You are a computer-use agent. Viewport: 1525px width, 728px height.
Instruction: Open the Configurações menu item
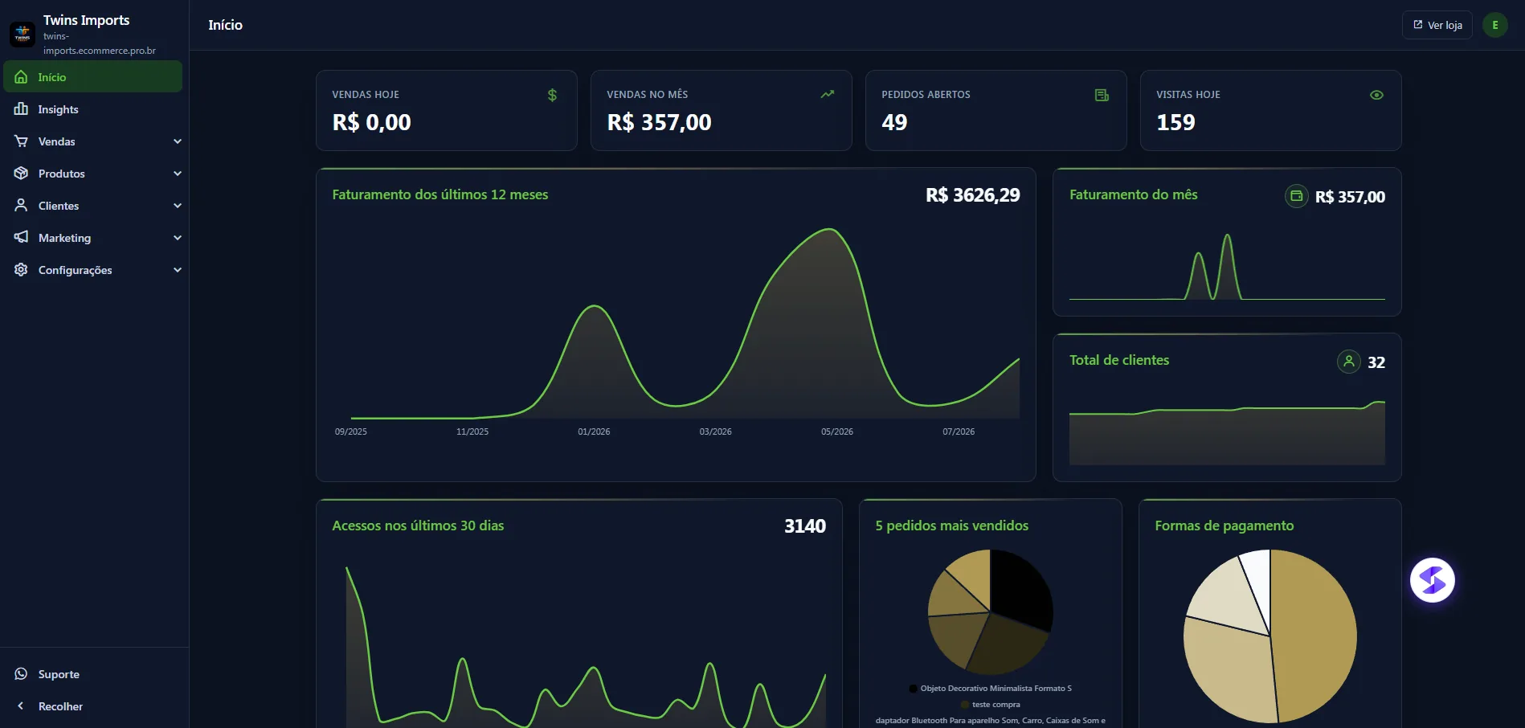[93, 270]
